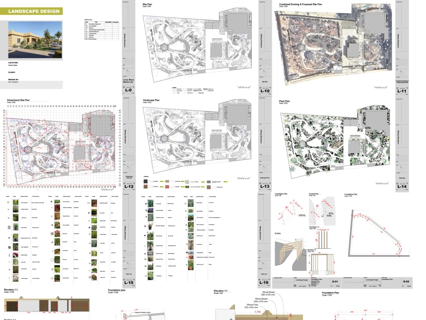Click the Foundation Plan heading at bottom right

click(331, 293)
